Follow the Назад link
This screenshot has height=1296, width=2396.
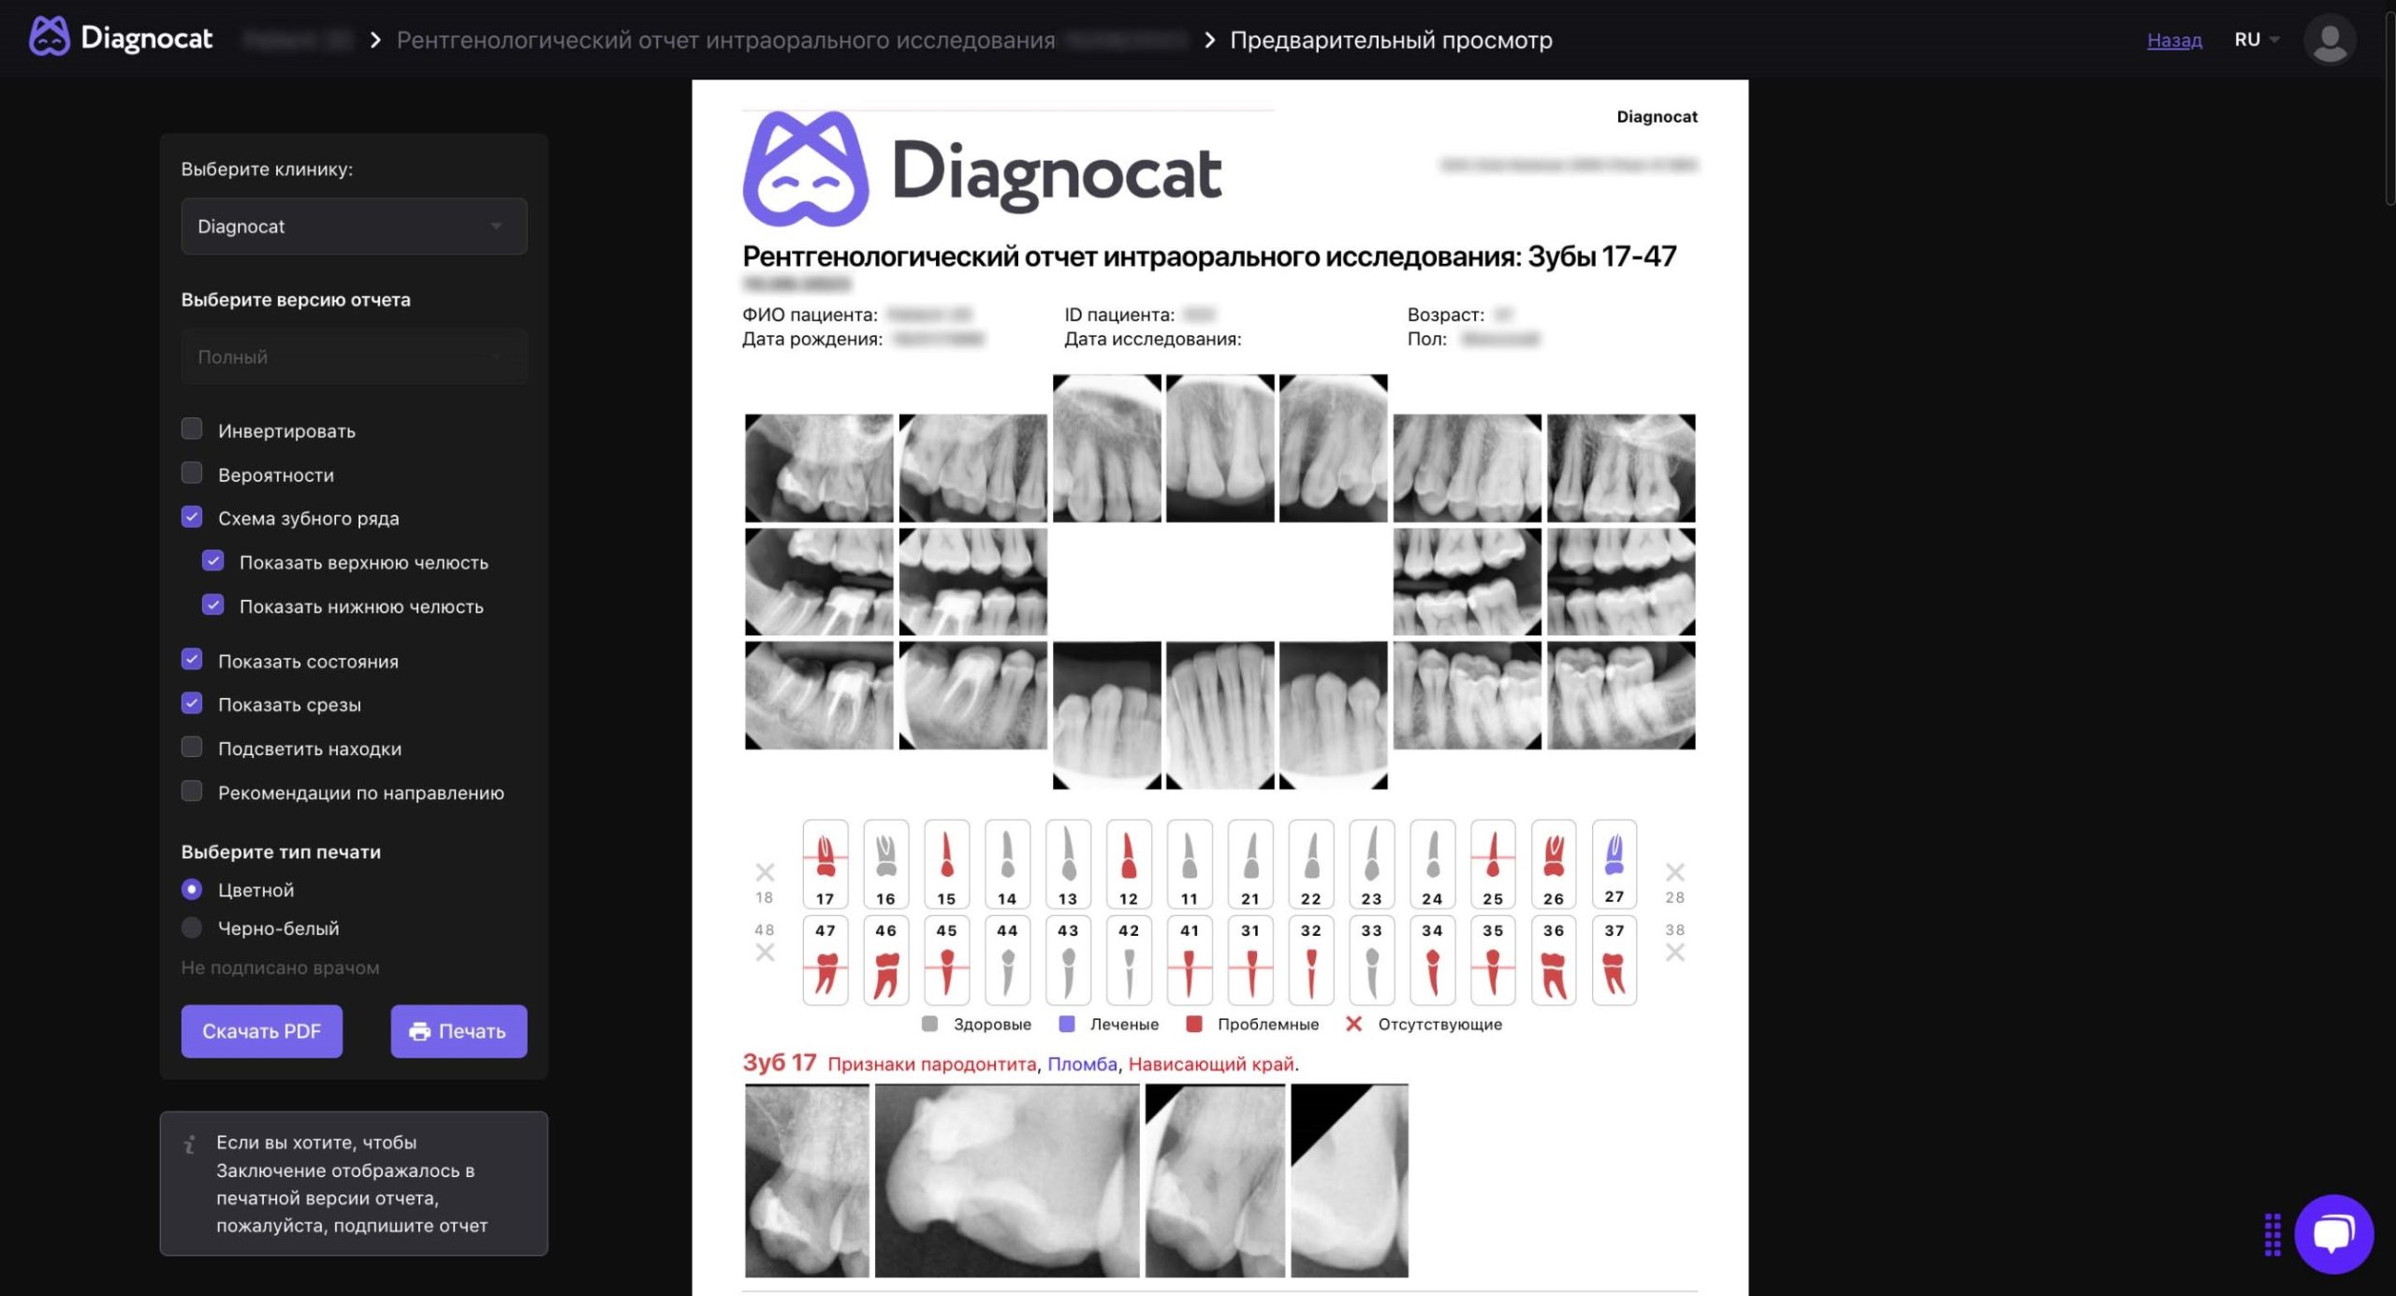(2174, 40)
